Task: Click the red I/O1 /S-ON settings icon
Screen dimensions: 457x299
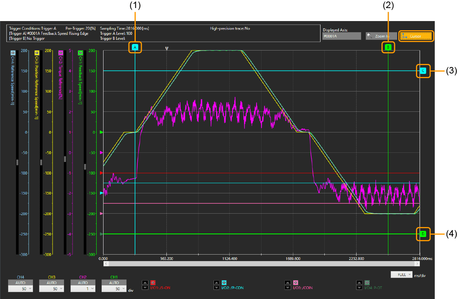Action: click(x=153, y=283)
